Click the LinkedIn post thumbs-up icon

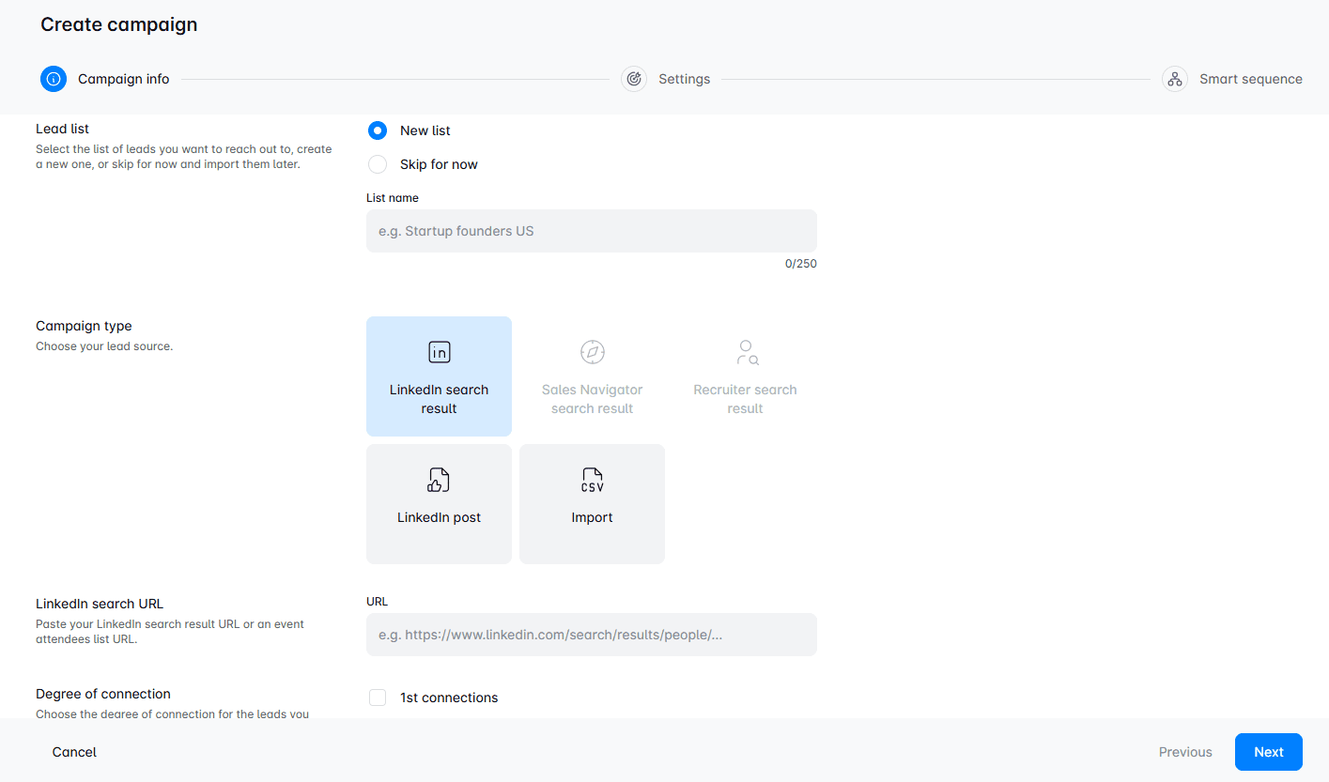pos(439,480)
